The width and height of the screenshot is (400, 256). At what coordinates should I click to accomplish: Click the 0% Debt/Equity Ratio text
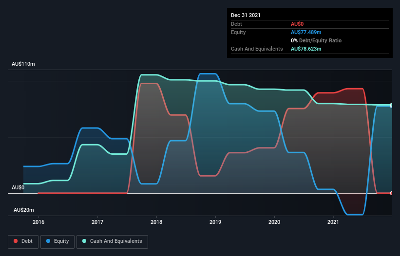pos(316,40)
